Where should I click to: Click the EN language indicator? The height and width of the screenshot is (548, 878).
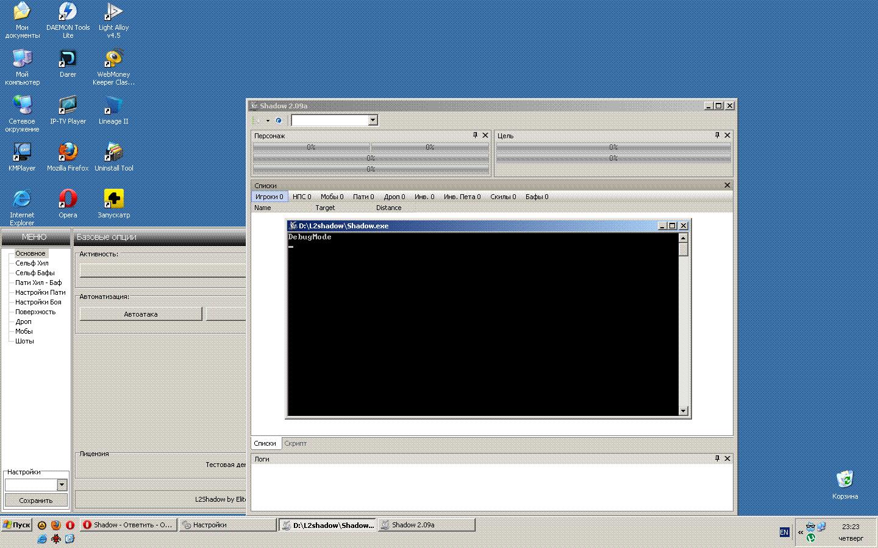[784, 532]
